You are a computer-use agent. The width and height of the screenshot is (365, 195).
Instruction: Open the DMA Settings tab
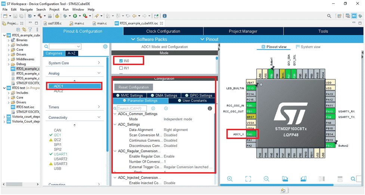164,95
